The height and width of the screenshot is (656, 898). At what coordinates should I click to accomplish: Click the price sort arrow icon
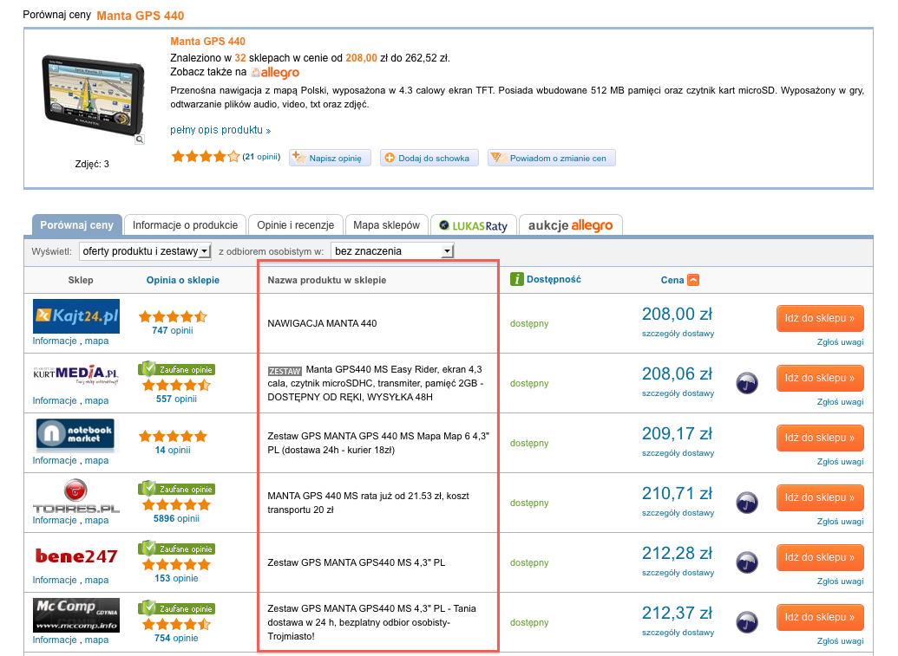tap(693, 280)
